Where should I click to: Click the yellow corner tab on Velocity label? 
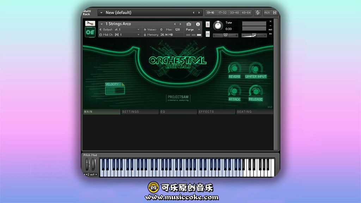pos(123,84)
